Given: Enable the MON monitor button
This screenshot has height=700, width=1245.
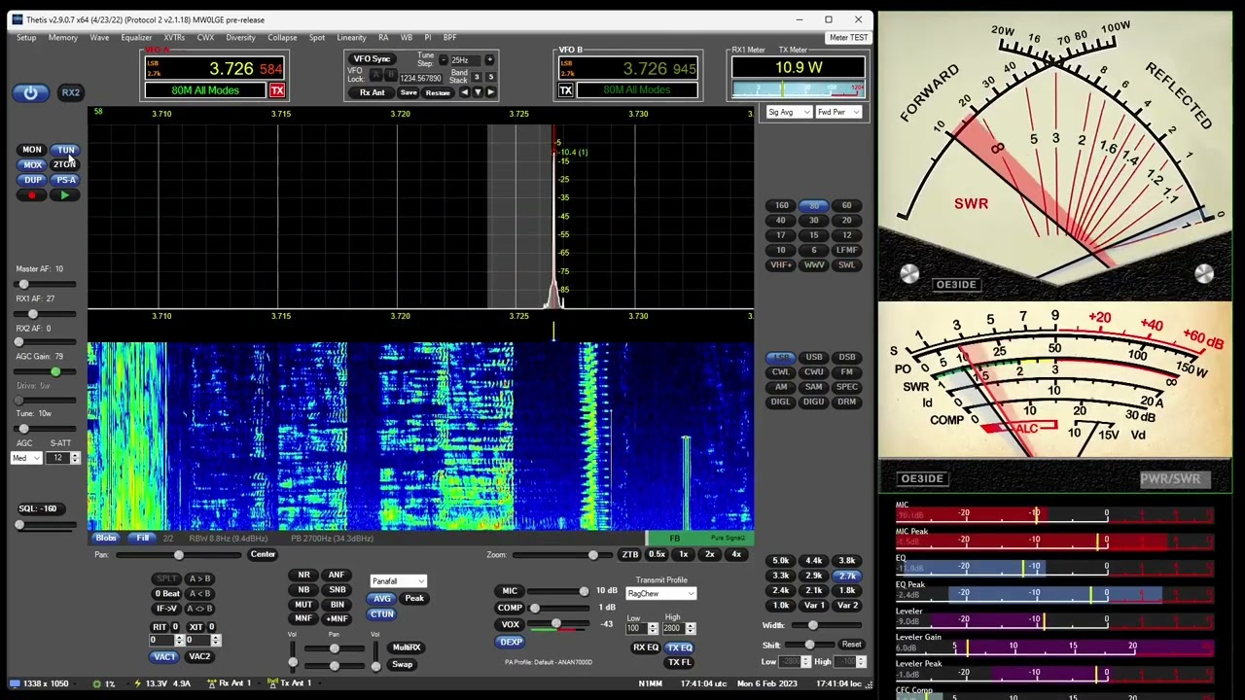Looking at the screenshot, I should (x=32, y=150).
